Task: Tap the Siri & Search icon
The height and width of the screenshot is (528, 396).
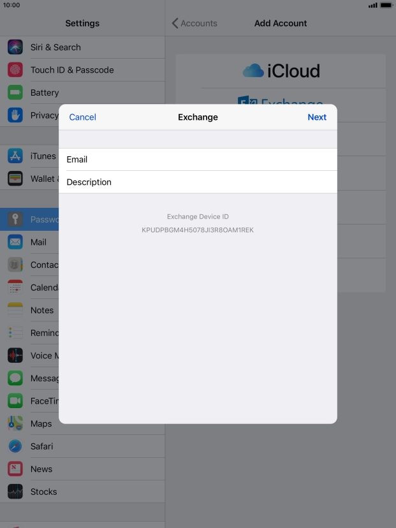Action: tap(15, 47)
